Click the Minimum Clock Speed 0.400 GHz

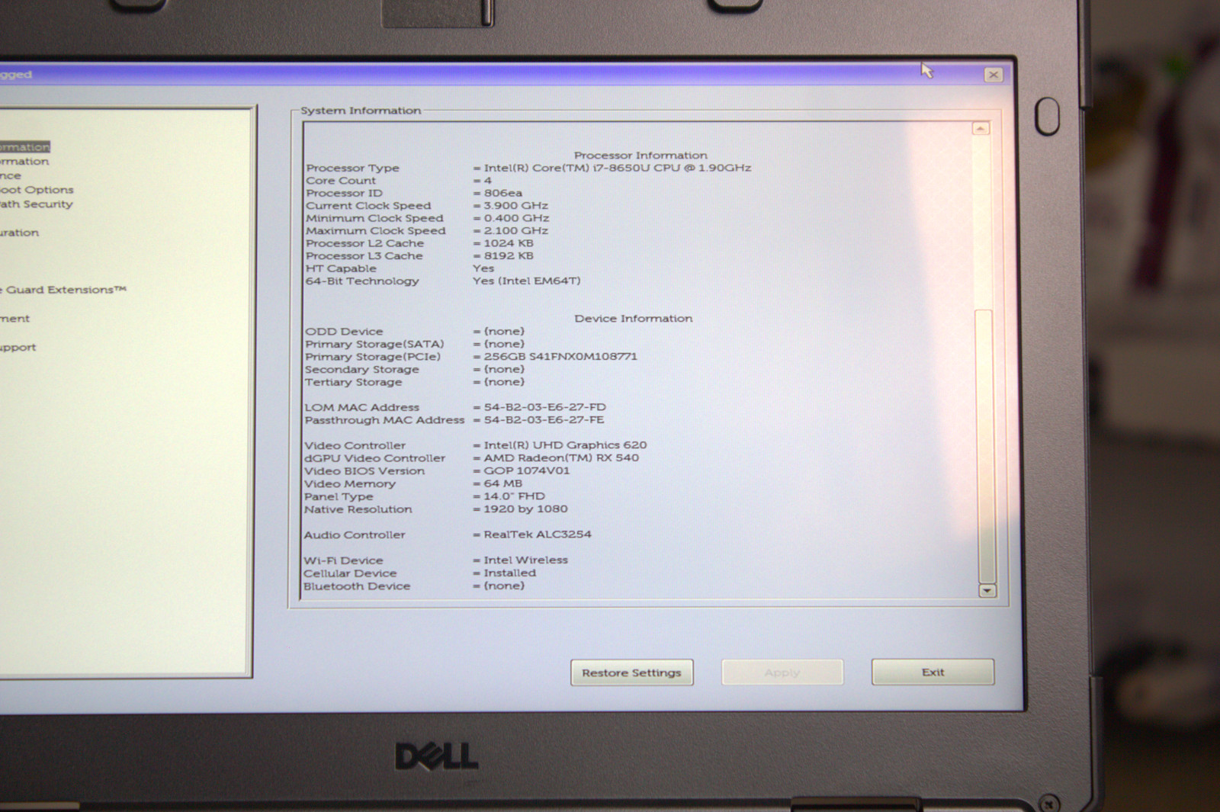point(516,218)
